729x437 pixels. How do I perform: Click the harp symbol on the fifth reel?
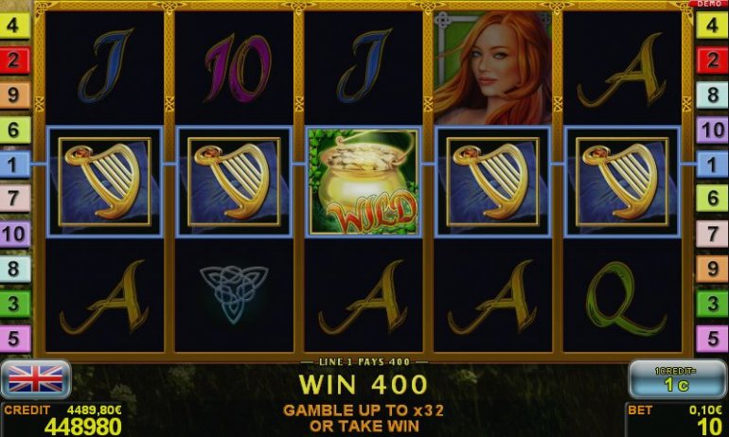pos(622,182)
